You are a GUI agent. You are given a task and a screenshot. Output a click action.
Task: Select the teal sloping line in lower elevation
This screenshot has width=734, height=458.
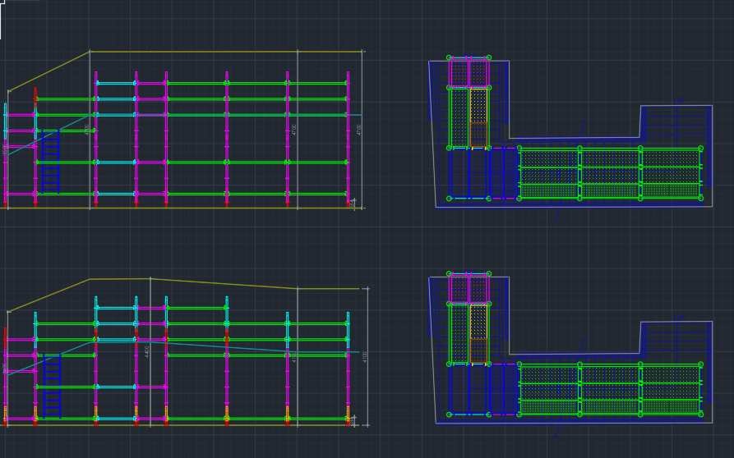point(48,359)
